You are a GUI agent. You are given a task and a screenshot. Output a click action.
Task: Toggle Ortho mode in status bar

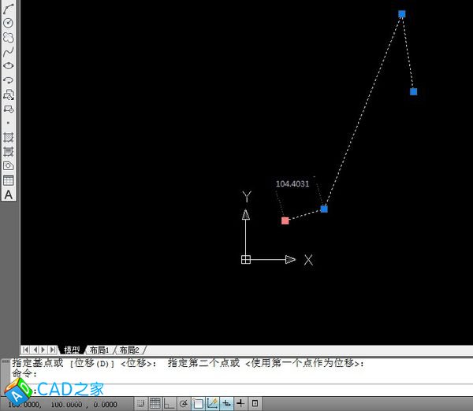(169, 404)
